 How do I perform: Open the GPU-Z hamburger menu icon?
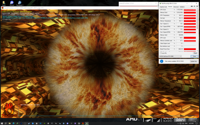(x=197, y=6)
